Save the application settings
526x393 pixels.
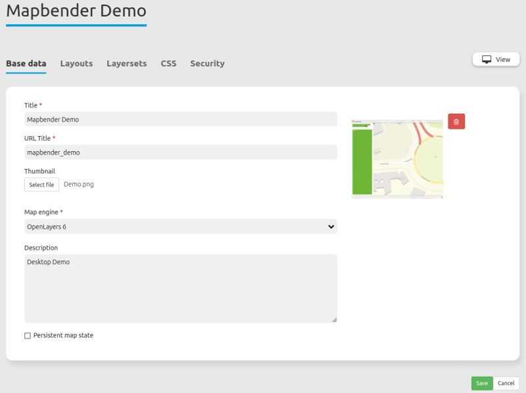(482, 383)
